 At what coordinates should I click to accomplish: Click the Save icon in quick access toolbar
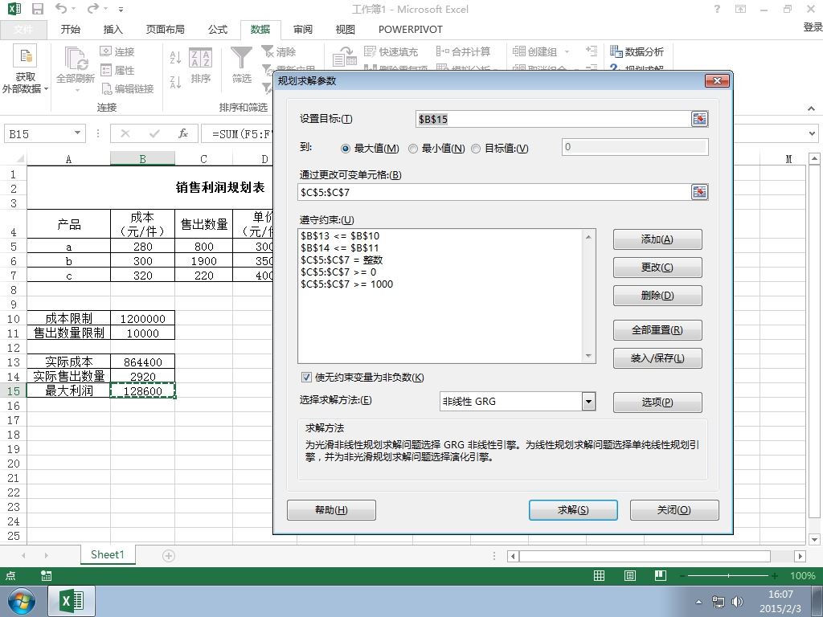click(x=37, y=9)
